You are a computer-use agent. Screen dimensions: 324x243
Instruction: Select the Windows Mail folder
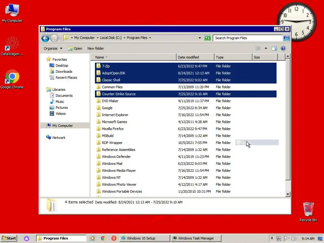coord(185,164)
